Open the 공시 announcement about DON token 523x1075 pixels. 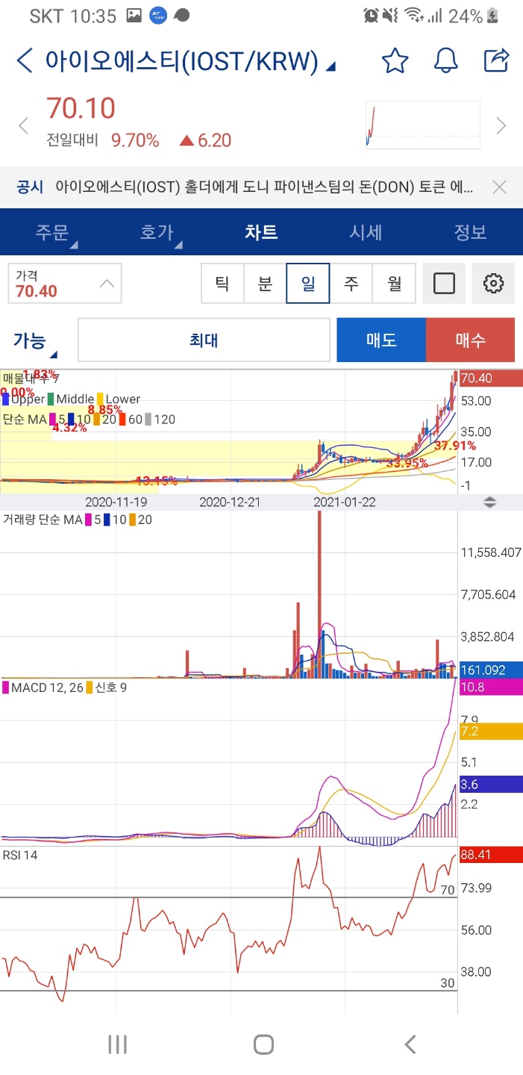click(263, 187)
